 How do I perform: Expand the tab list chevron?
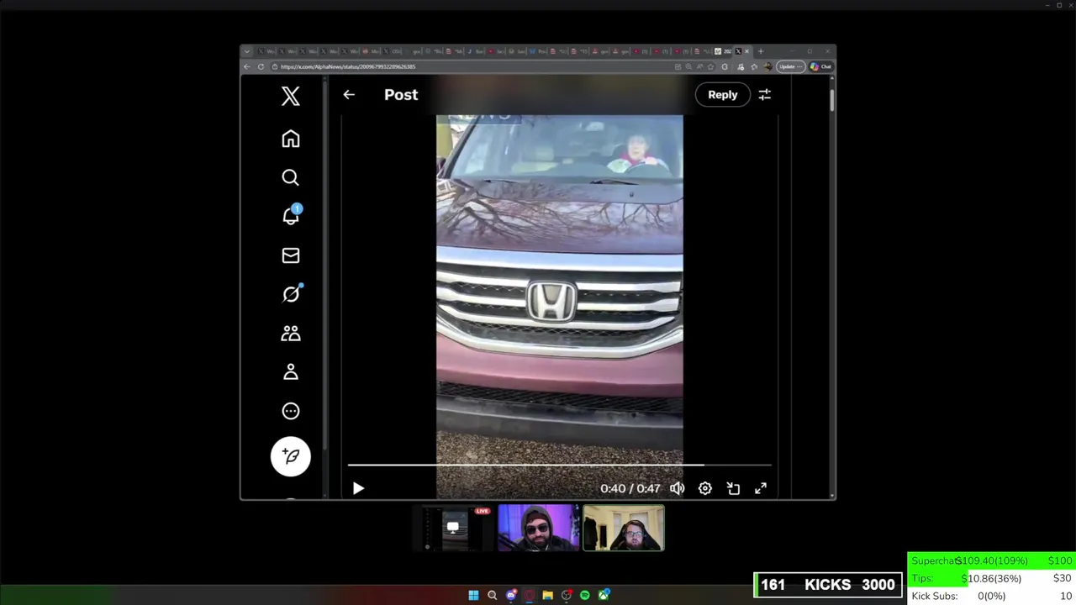[x=247, y=51]
